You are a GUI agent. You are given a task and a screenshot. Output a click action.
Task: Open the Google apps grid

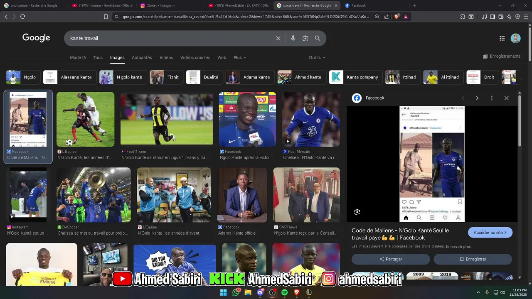502,38
